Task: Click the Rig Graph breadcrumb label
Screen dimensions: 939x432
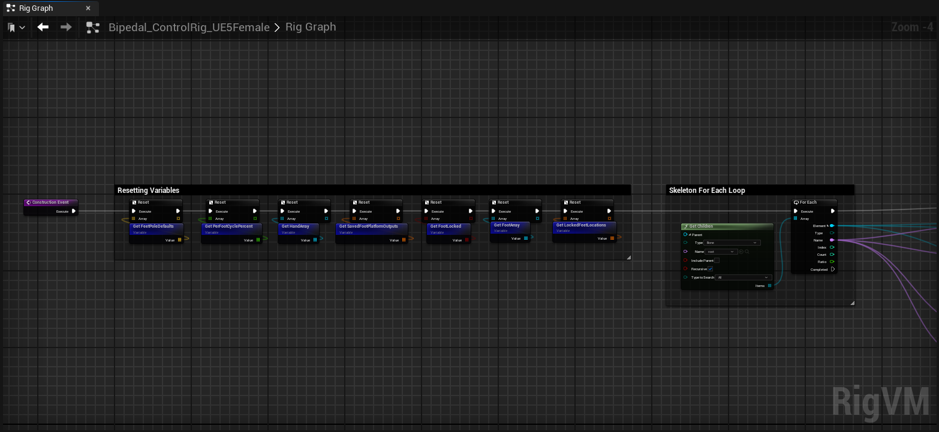Action: pos(311,27)
